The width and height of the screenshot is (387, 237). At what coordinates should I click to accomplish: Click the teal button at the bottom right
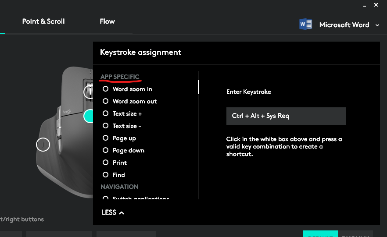point(320,234)
